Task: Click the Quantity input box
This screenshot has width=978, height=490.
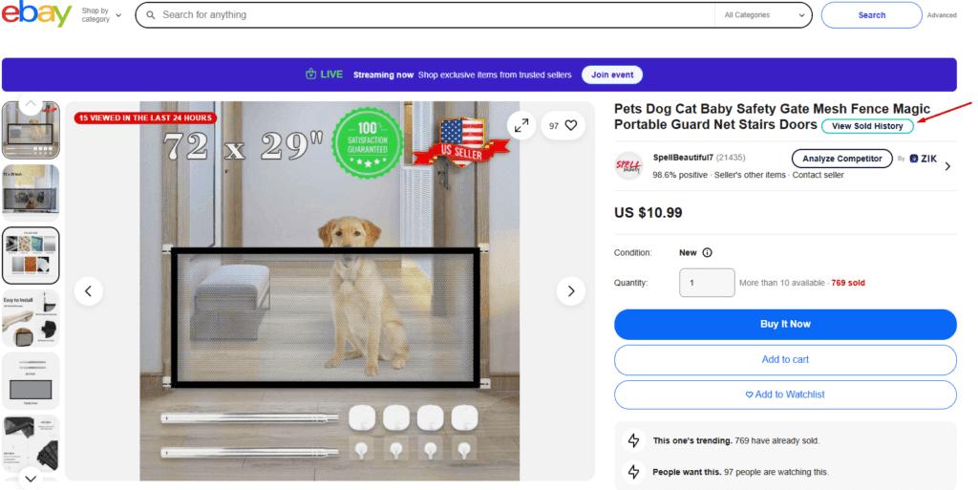Action: (707, 283)
